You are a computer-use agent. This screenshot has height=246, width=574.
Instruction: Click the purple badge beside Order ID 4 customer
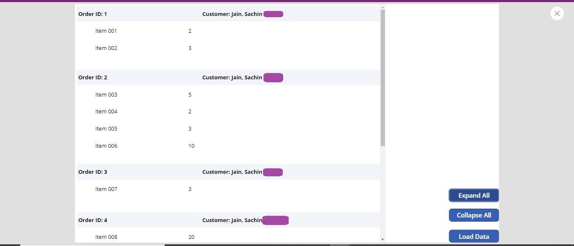275,220
